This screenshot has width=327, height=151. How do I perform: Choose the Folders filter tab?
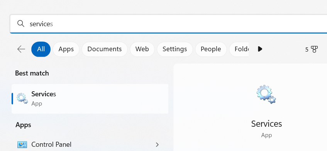coord(239,49)
